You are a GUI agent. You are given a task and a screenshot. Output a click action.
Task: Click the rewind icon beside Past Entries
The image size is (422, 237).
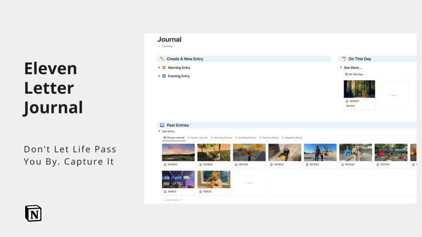pos(162,125)
